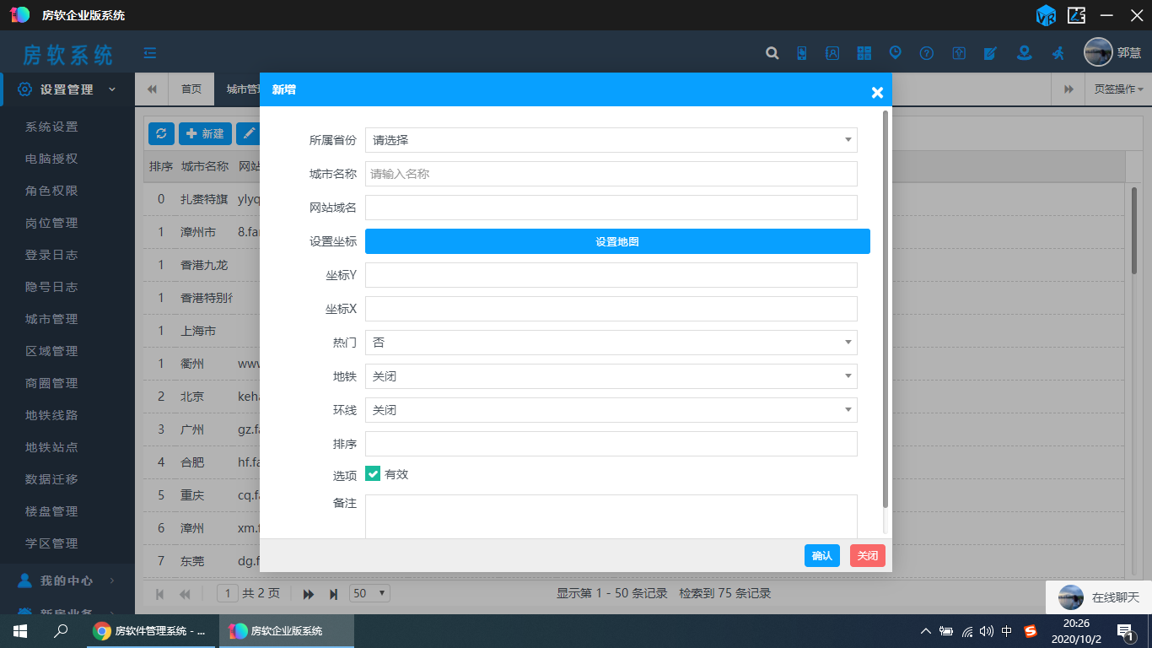Click the pencil edit button in toolbar
The image size is (1152, 648).
click(248, 133)
